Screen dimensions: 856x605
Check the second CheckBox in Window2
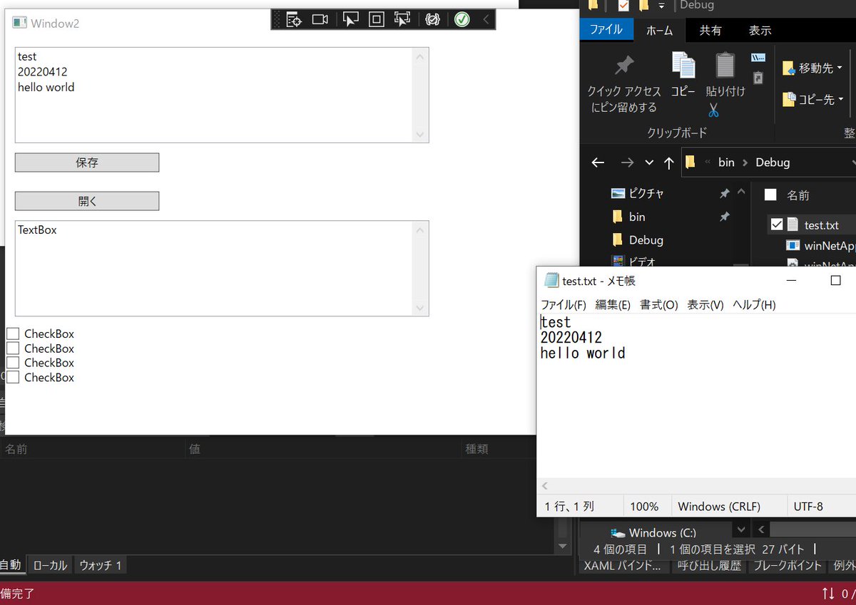(13, 348)
